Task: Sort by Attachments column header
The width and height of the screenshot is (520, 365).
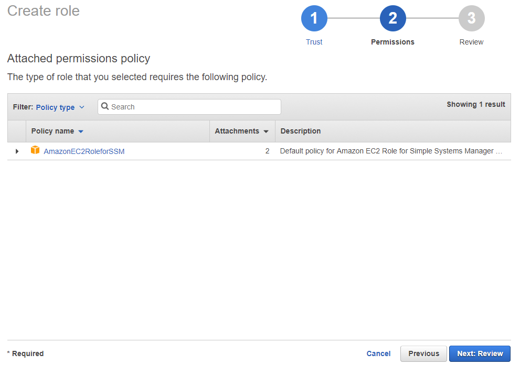Action: pos(237,131)
